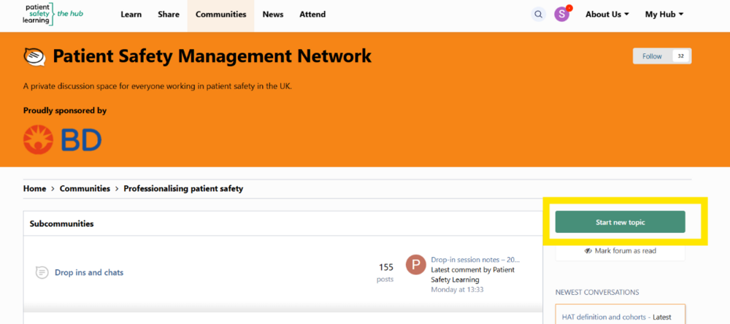Image resolution: width=730 pixels, height=324 pixels.
Task: Click the Drop ins and chats forum icon
Action: [x=42, y=272]
